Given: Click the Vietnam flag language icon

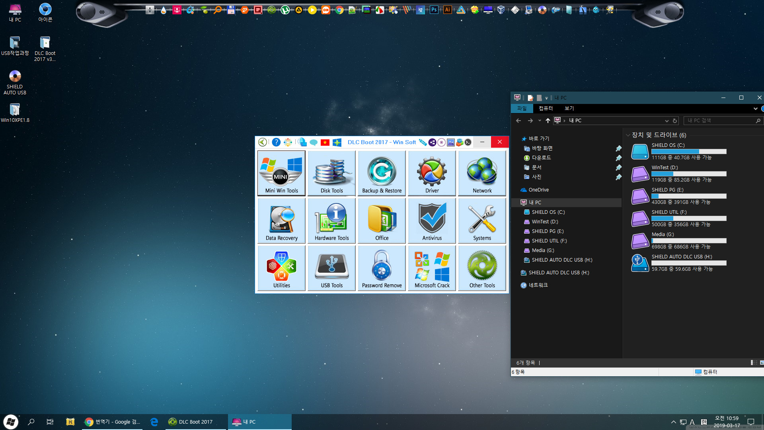Looking at the screenshot, I should 325,142.
